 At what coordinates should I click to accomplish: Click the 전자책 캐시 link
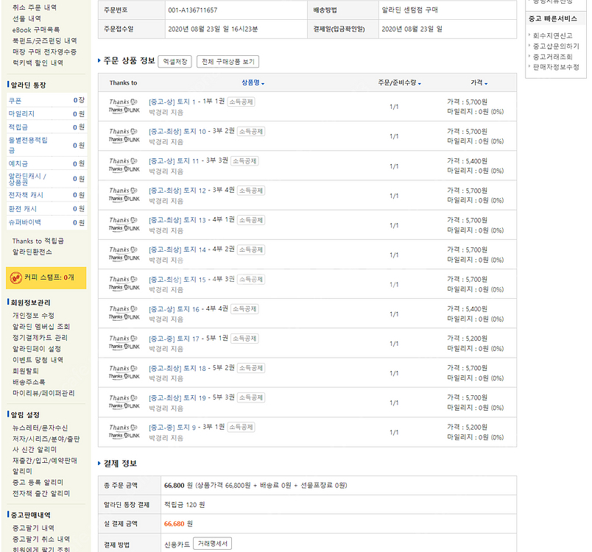coord(26,195)
